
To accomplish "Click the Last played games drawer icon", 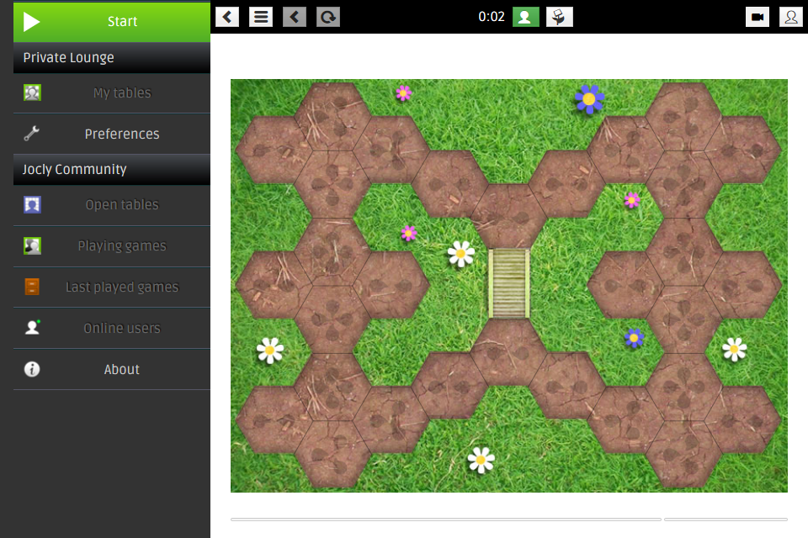I will pyautogui.click(x=32, y=287).
